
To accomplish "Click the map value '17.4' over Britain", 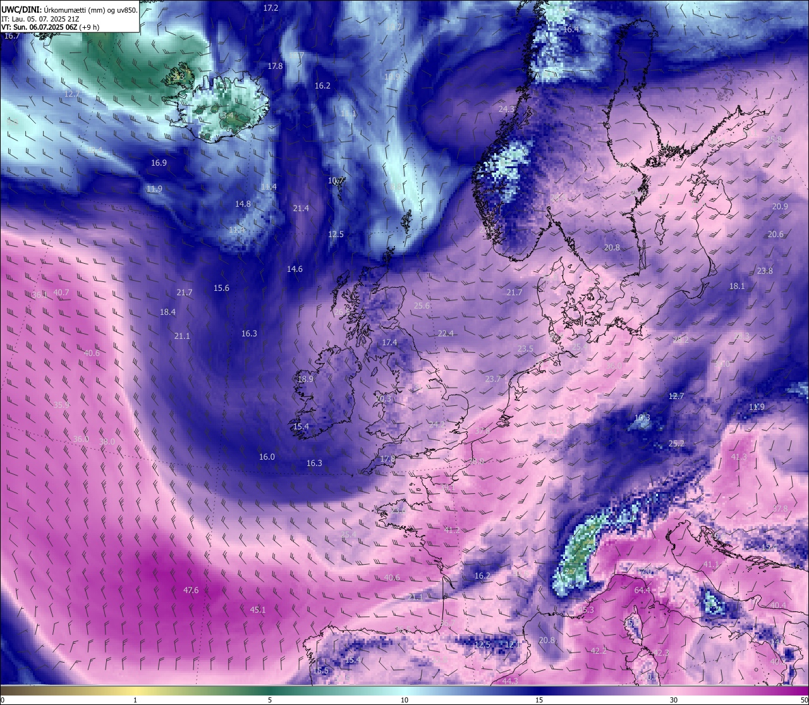I will click(x=389, y=342).
